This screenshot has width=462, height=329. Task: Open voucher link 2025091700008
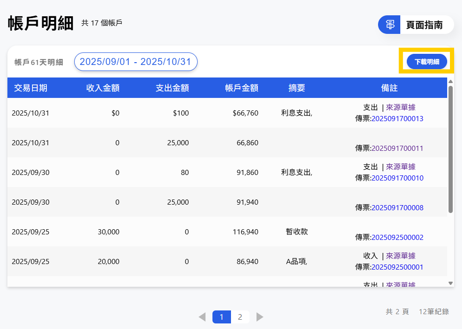[397, 208]
